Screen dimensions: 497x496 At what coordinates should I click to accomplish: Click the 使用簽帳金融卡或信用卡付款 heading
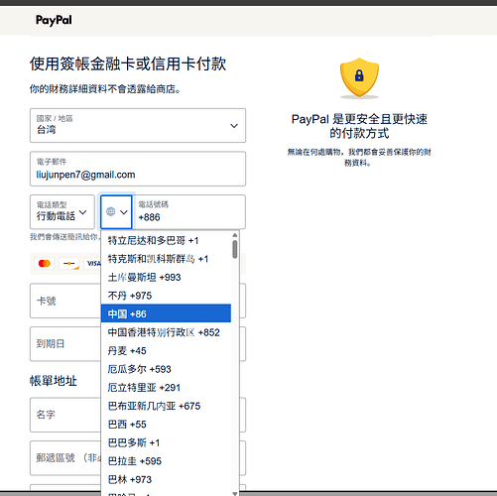pos(128,63)
